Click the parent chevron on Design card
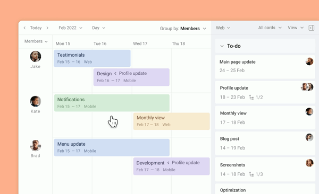The image size is (319, 194). pyautogui.click(x=115, y=74)
